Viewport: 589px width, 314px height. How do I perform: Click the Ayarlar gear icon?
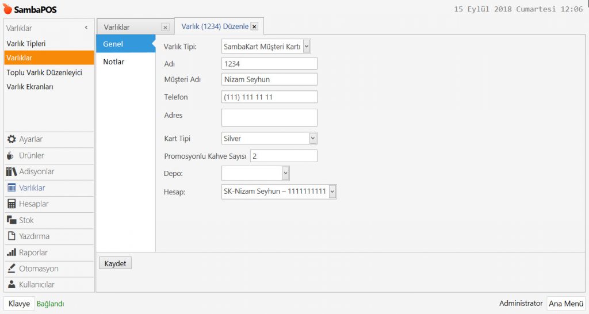(12, 139)
